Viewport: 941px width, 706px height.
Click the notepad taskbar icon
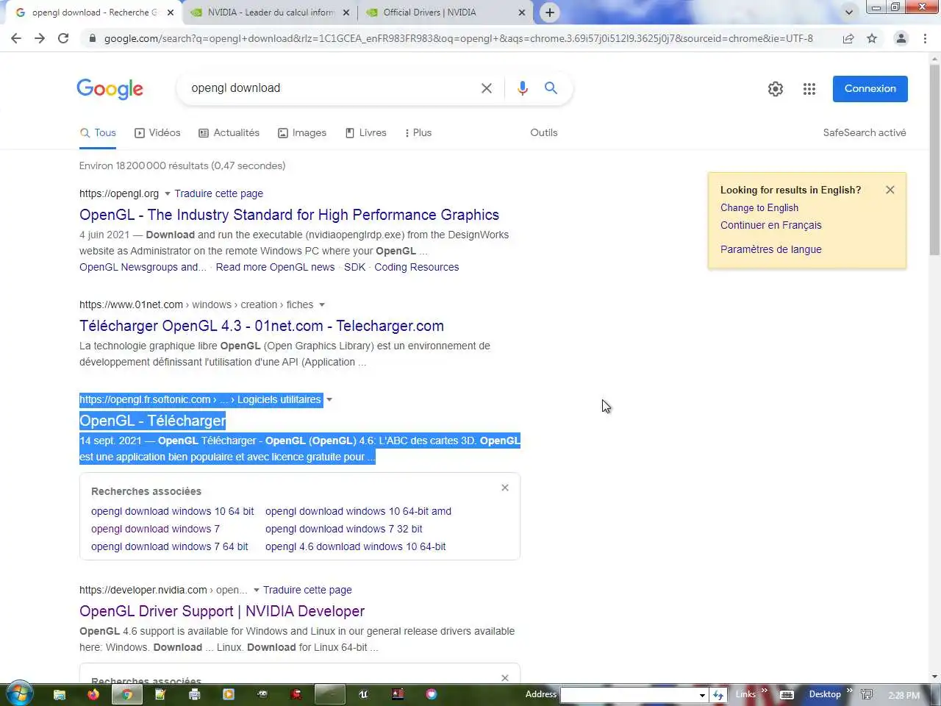[161, 694]
